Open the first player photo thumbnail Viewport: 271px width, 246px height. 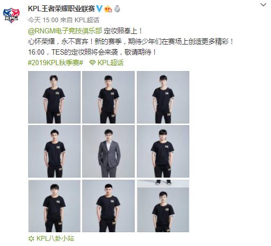pos(54,97)
